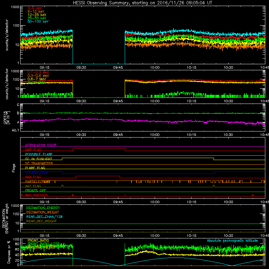Click the 0.8-7 MeV legend label

[37, 79]
